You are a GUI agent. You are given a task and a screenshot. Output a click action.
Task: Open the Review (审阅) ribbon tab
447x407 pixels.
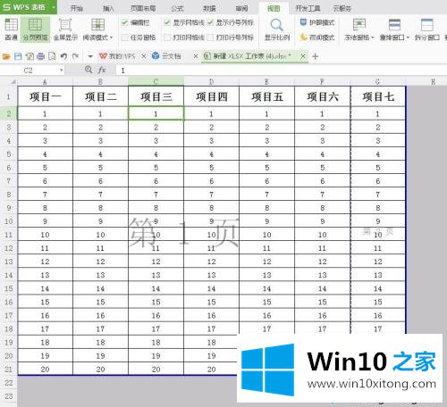point(241,8)
